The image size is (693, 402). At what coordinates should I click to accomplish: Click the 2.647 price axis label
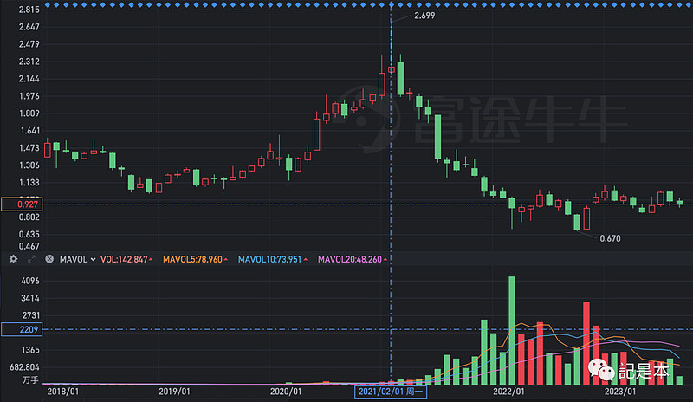[x=29, y=27]
